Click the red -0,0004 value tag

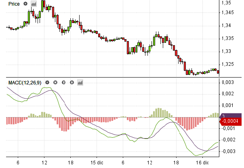[x=231, y=120]
